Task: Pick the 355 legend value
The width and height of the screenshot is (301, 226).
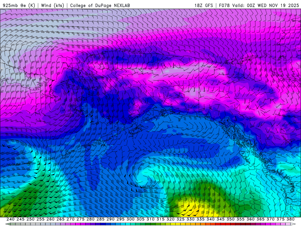Action: click(x=240, y=219)
